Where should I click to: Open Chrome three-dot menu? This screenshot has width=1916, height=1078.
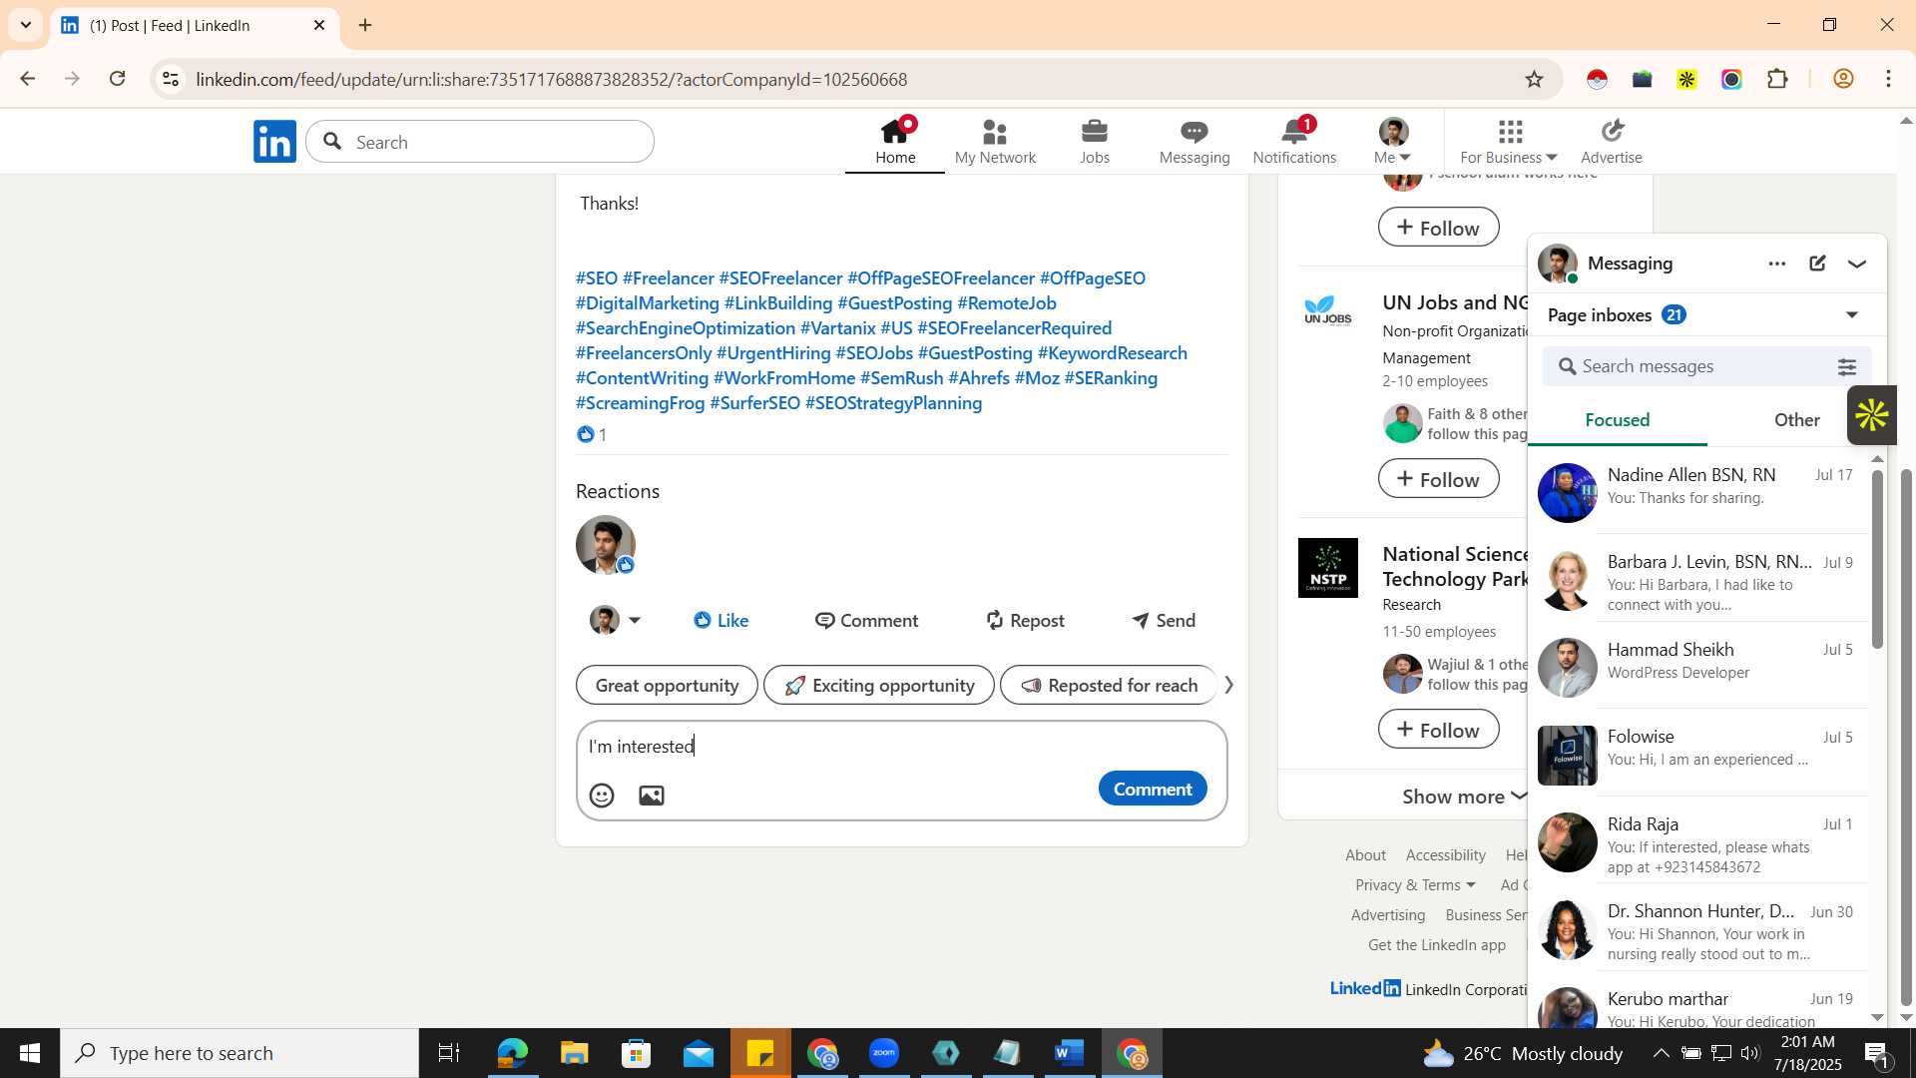(1889, 79)
